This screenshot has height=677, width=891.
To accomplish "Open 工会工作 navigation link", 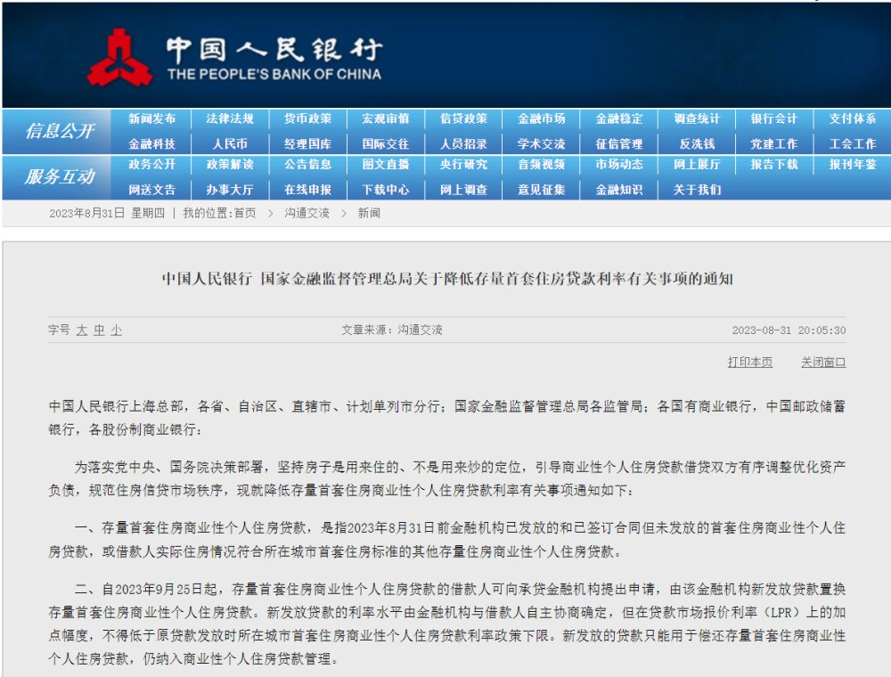I will tap(852, 144).
